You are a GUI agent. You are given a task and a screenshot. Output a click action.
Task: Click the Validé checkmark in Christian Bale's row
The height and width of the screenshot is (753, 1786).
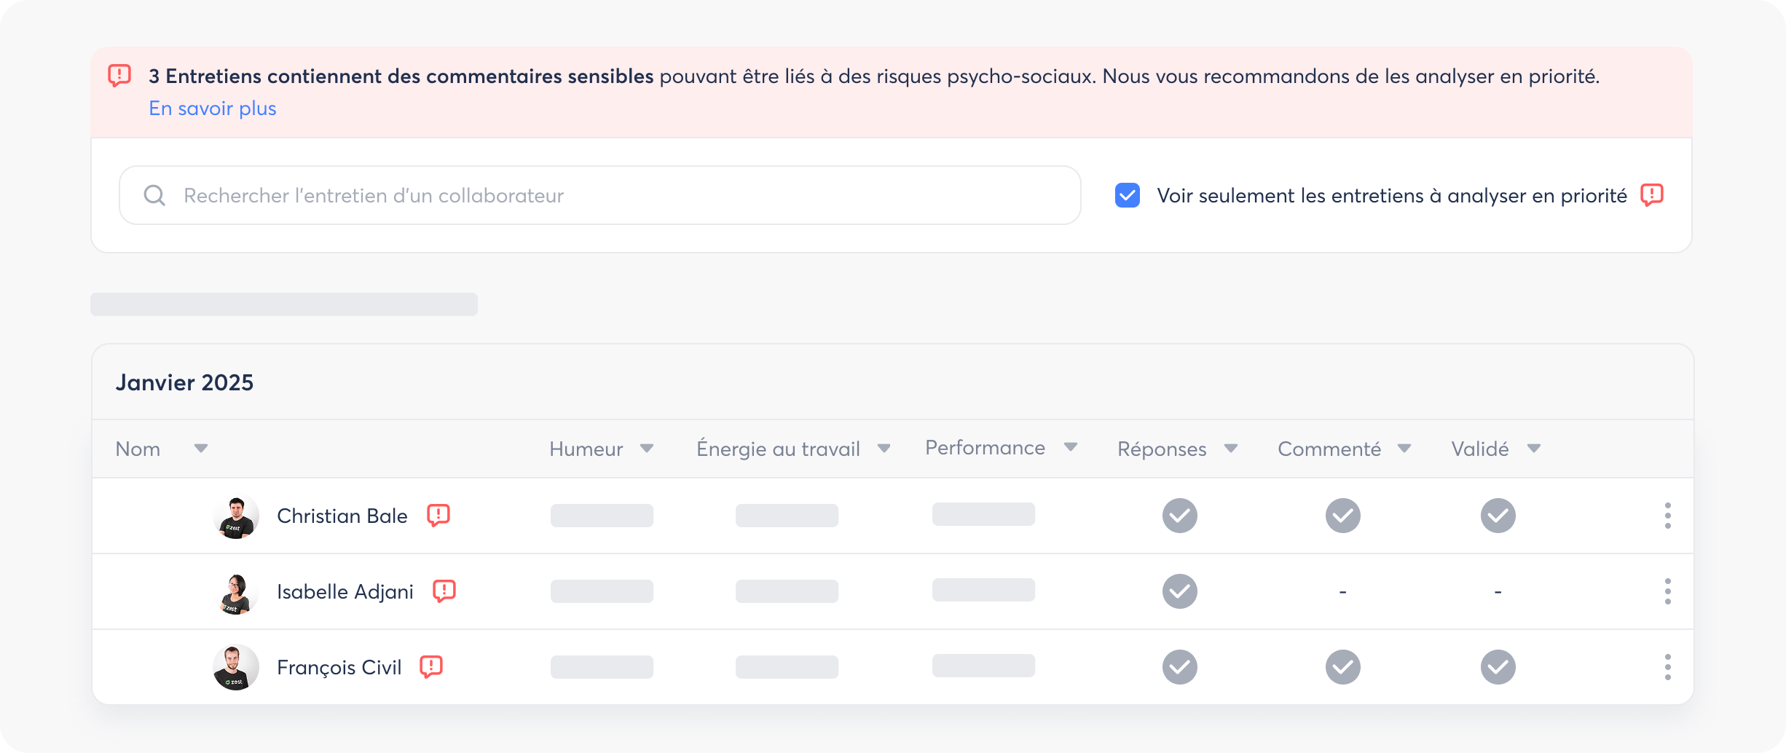pyautogui.click(x=1498, y=516)
